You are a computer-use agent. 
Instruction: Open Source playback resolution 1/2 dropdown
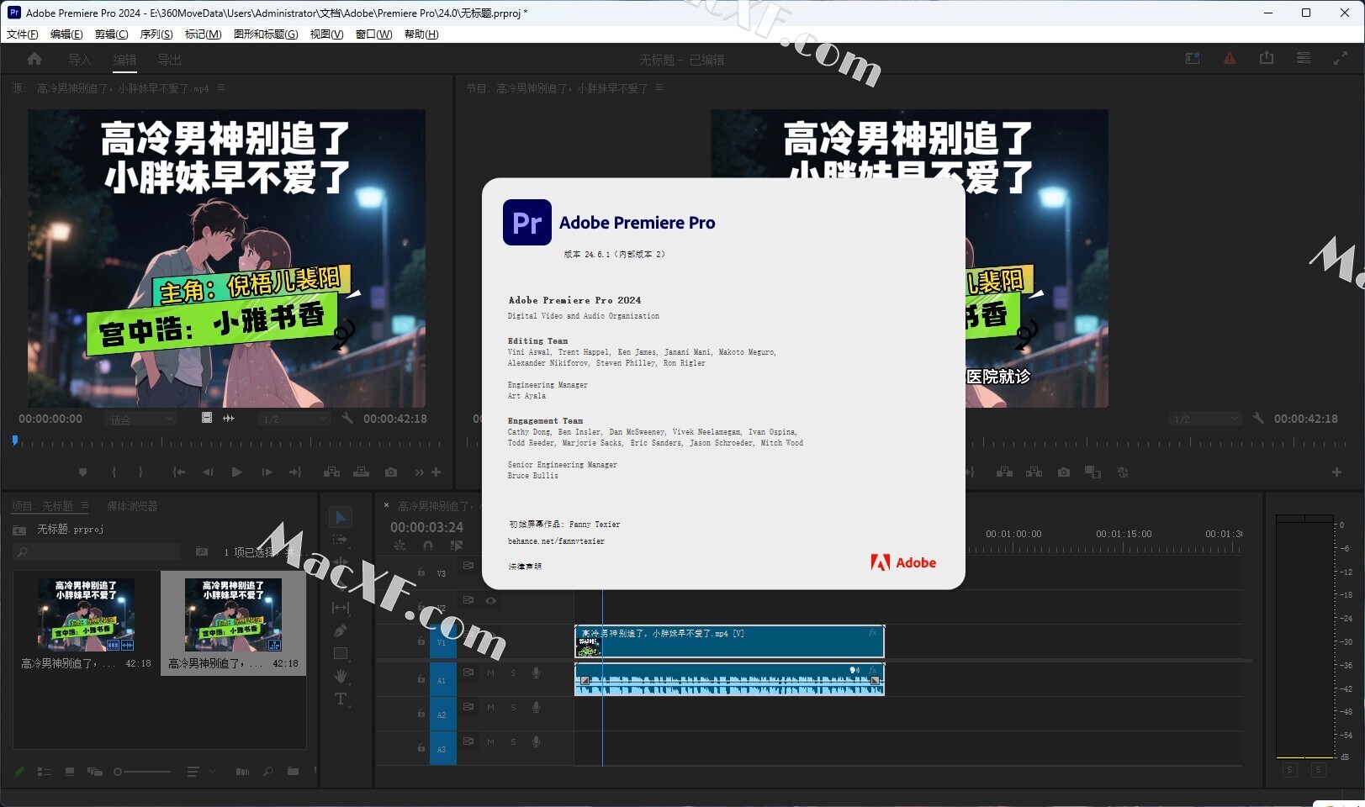(294, 419)
